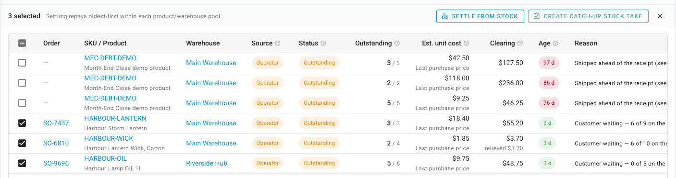The width and height of the screenshot is (676, 178).
Task: Check the box for the 86 d row
Action: point(22,83)
